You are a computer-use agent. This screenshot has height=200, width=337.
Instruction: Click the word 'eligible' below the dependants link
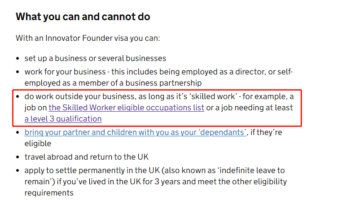38,143
